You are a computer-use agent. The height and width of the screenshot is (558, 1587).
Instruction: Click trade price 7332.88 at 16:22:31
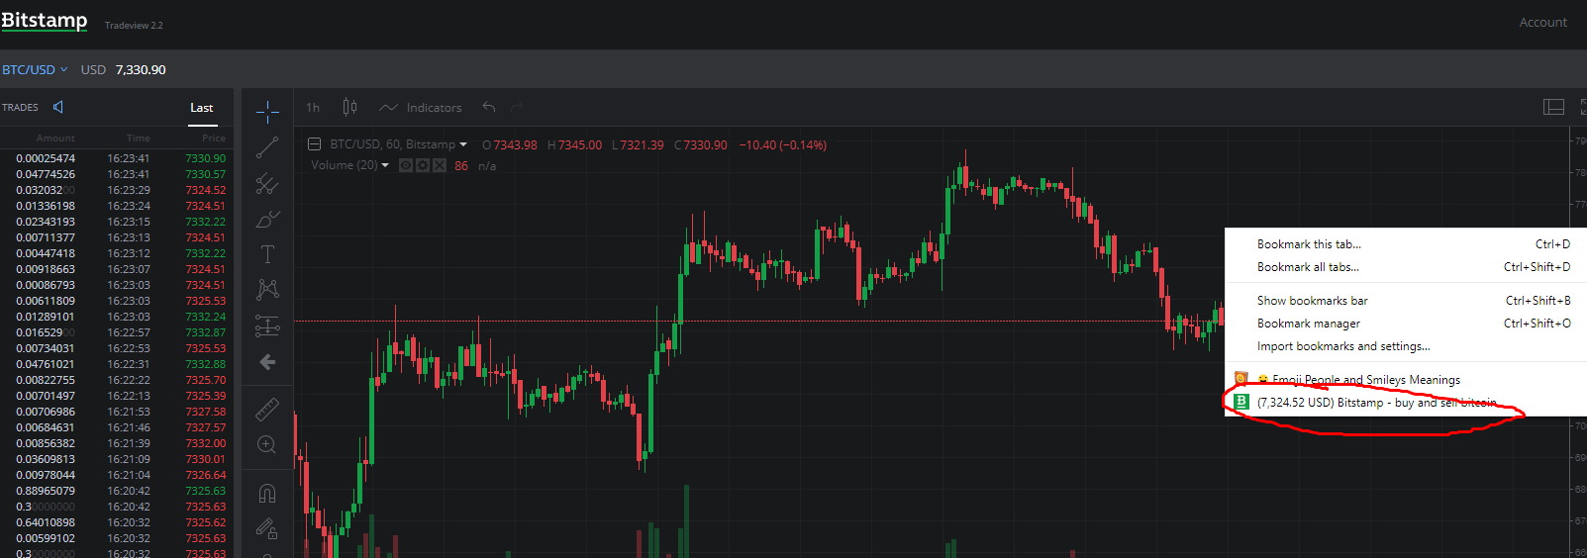tap(205, 364)
